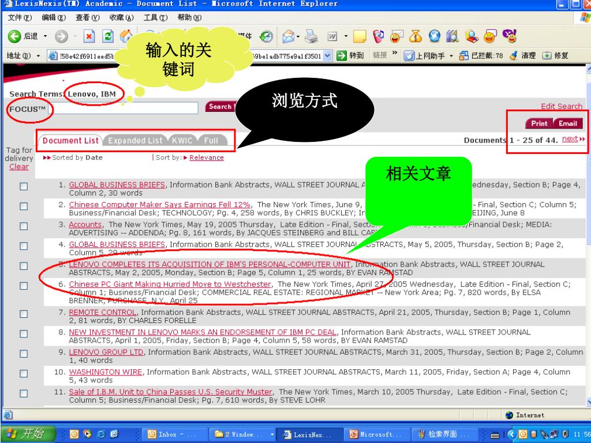Open NEW INVESTMENT IN LENOVO article
The image size is (591, 443).
[x=203, y=332]
